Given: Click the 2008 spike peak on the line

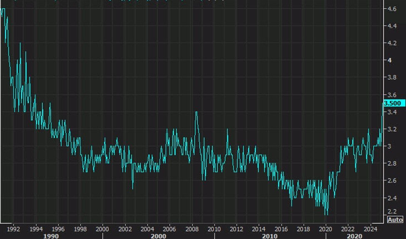Looking at the screenshot, I should (x=196, y=112).
